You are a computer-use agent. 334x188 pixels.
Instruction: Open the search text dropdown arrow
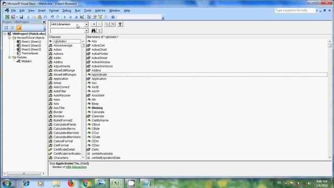pos(86,31)
